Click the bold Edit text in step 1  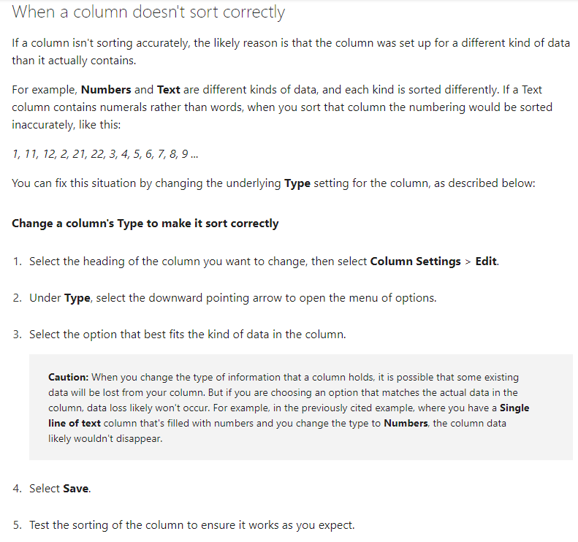(486, 262)
